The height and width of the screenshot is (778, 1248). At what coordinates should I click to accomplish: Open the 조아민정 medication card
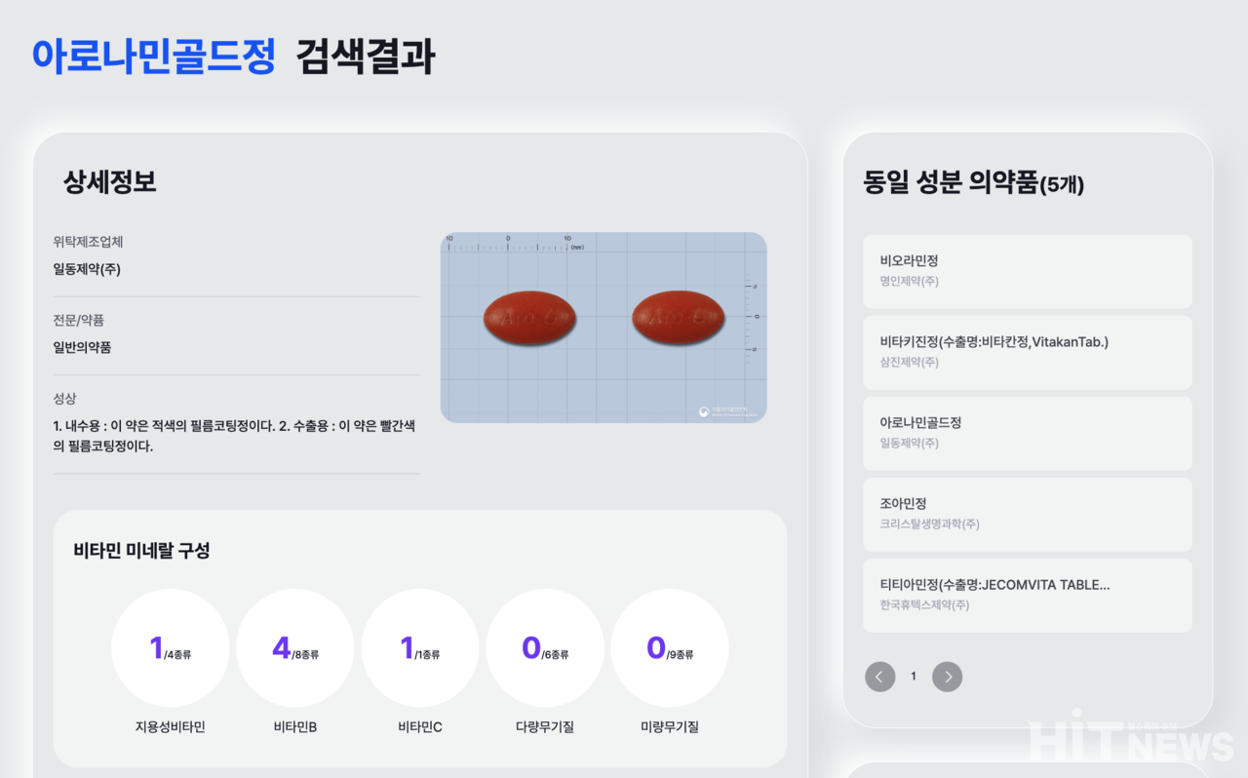pyautogui.click(x=1027, y=514)
